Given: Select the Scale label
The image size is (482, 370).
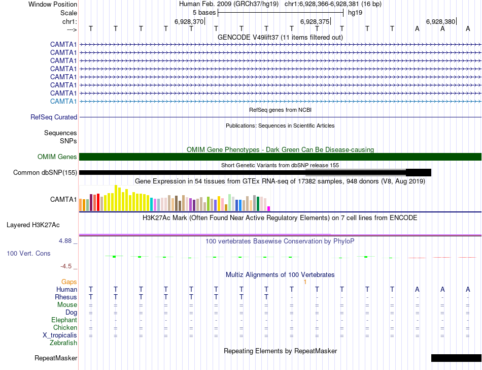Looking at the screenshot, I should 68,13.
